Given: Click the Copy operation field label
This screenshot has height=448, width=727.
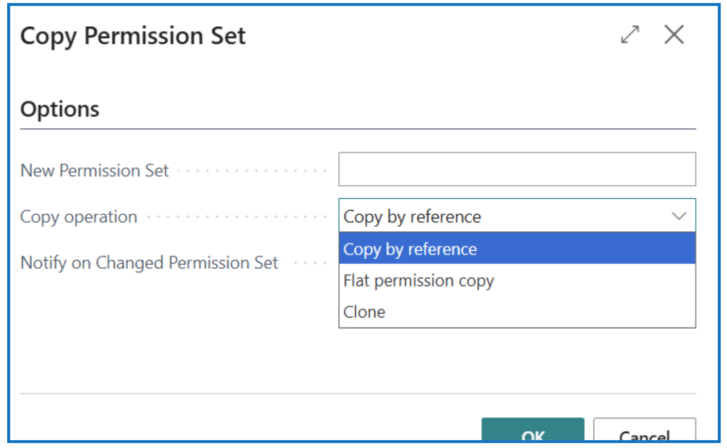Looking at the screenshot, I should 79,217.
